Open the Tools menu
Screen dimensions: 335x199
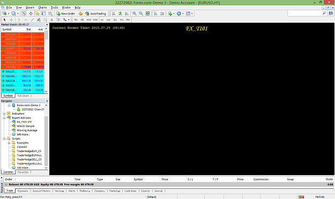click(x=54, y=7)
